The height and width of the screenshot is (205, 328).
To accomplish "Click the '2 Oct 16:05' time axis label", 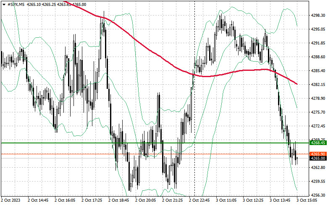I will 65,200.
